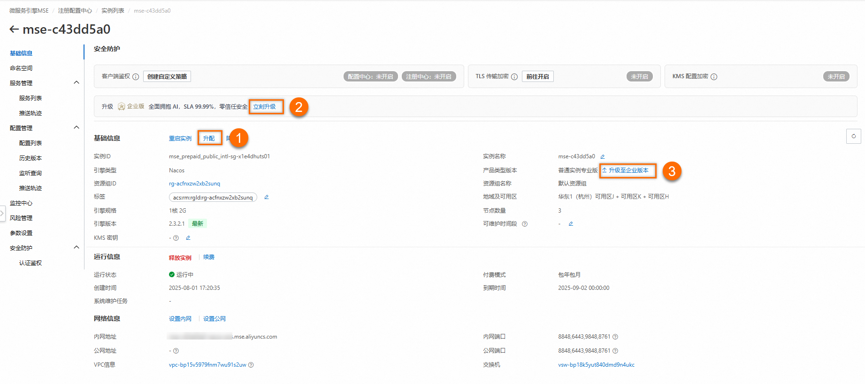Go to 注册配置中心 breadcrumb

75,11
